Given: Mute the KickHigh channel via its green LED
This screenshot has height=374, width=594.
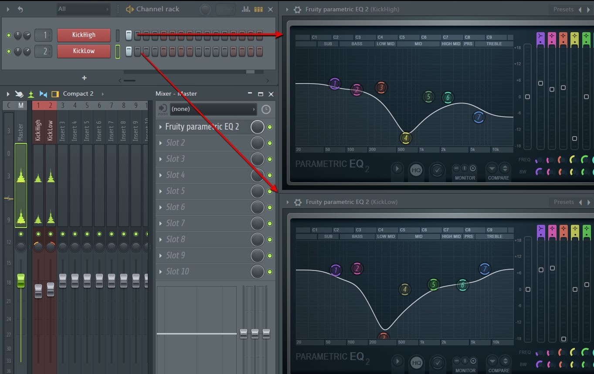Looking at the screenshot, I should (8, 35).
